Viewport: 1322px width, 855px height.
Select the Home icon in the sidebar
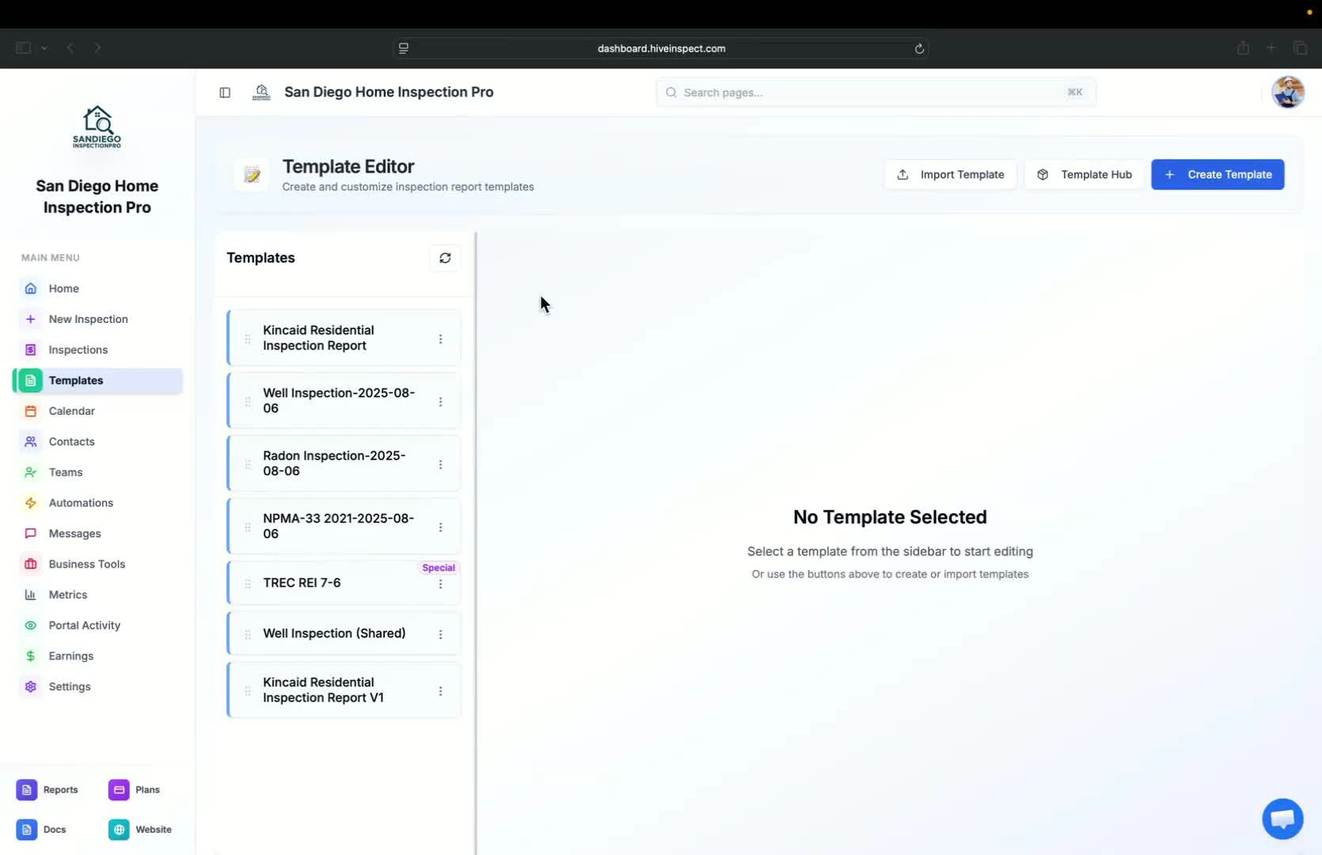(x=30, y=288)
